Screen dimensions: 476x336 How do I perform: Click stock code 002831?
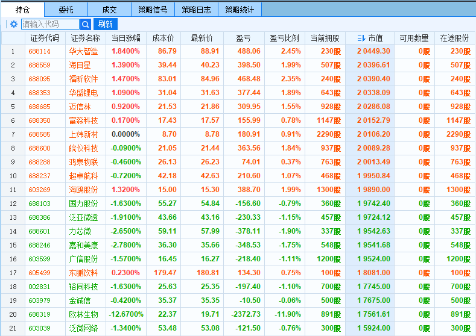point(39,287)
